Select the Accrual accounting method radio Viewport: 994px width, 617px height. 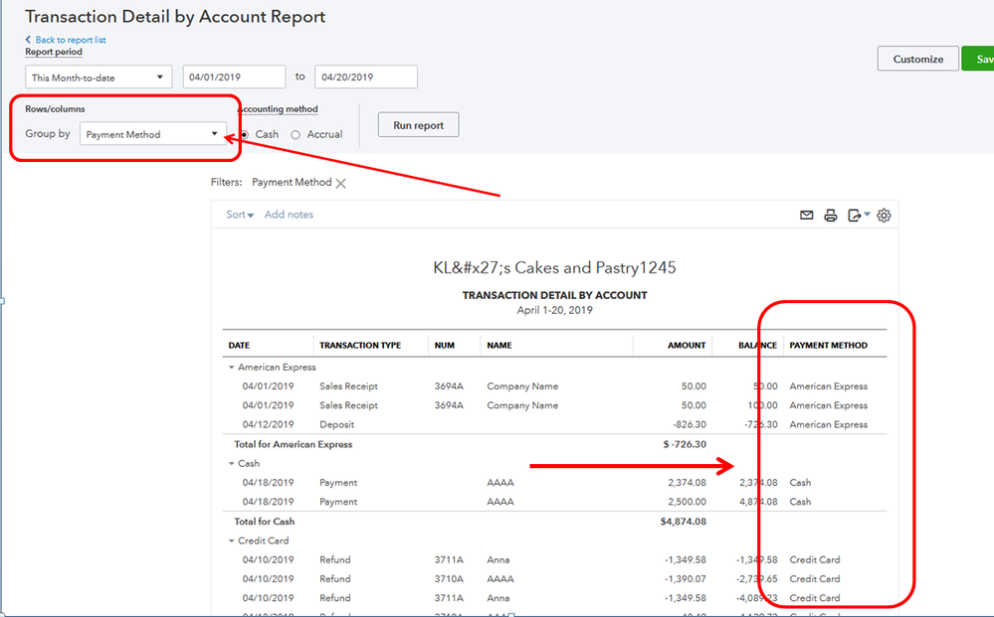[x=296, y=135]
